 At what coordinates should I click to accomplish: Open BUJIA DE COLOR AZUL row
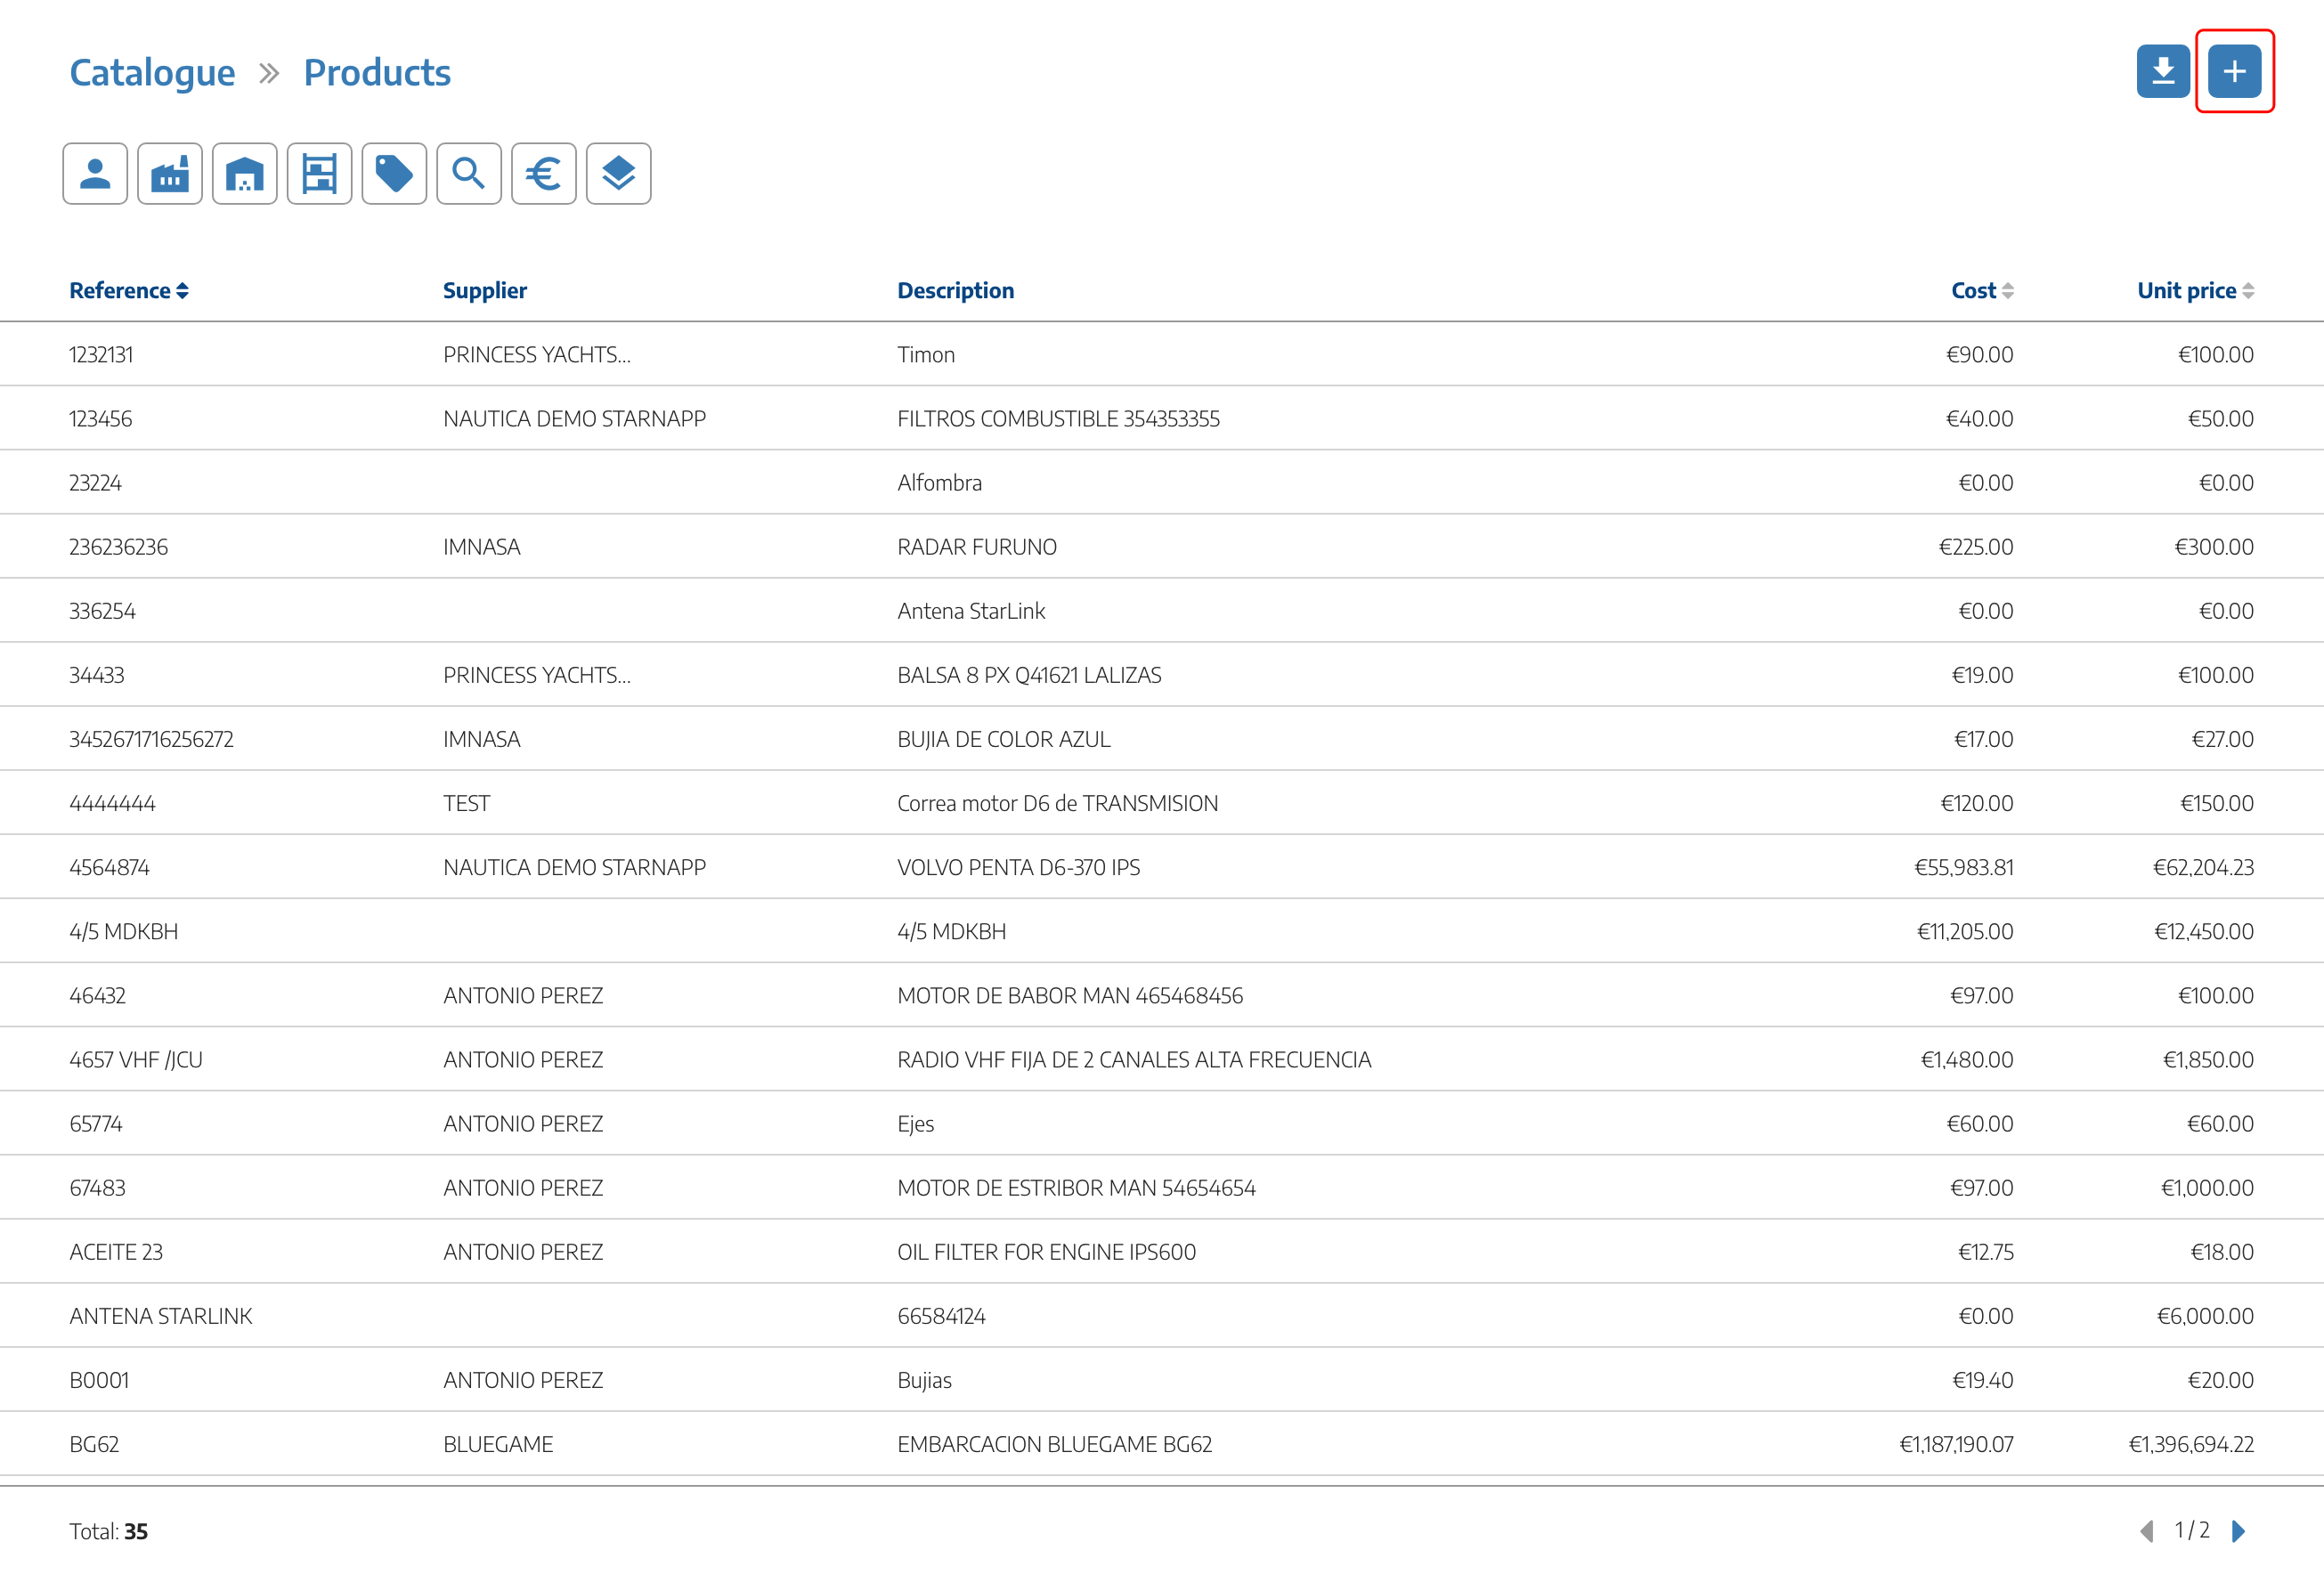(x=1162, y=739)
